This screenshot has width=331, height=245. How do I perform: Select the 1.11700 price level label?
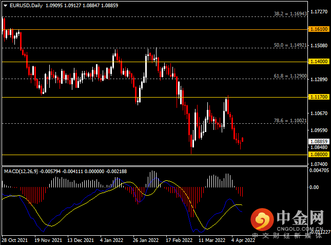coord(319,97)
